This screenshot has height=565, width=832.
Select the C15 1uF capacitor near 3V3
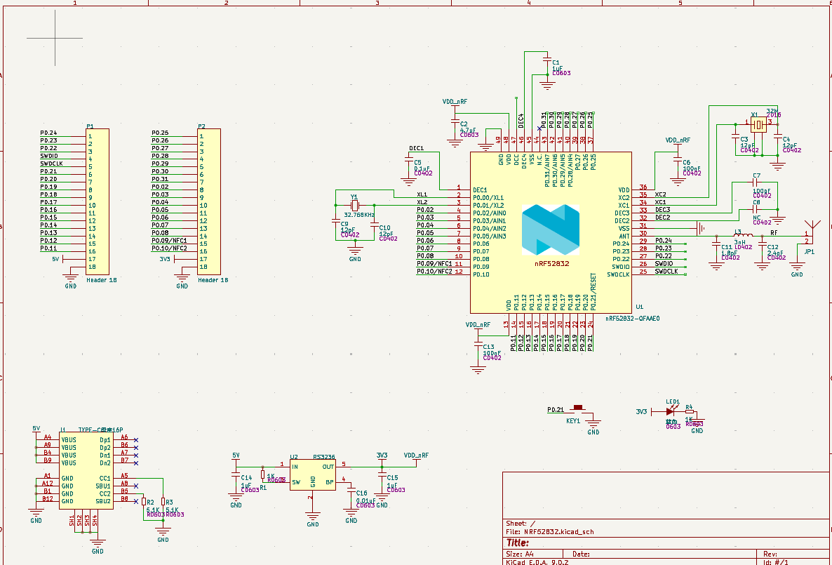pyautogui.click(x=382, y=476)
